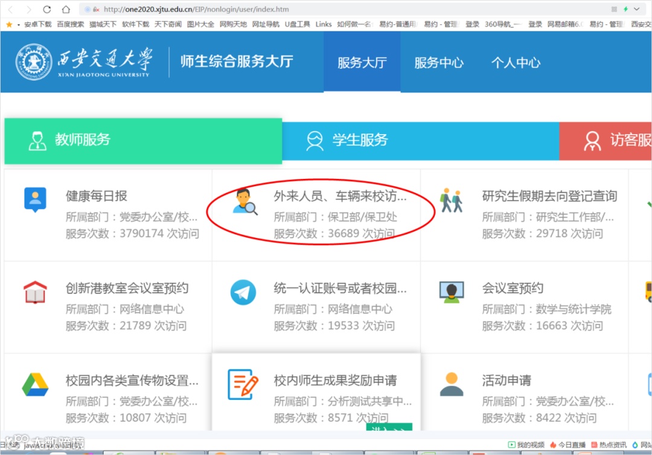The height and width of the screenshot is (455, 652).
Task: Click the lightning bolt icon in address bar
Action: pos(625,8)
